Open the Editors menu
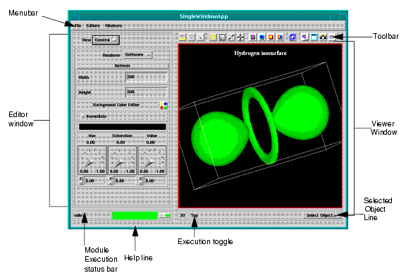Screen dimensions: 406x278 [93, 25]
